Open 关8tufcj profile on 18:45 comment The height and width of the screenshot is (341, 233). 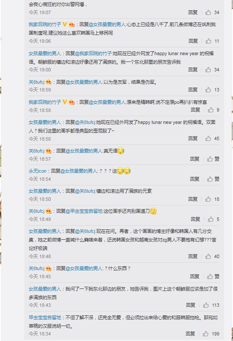point(36,268)
